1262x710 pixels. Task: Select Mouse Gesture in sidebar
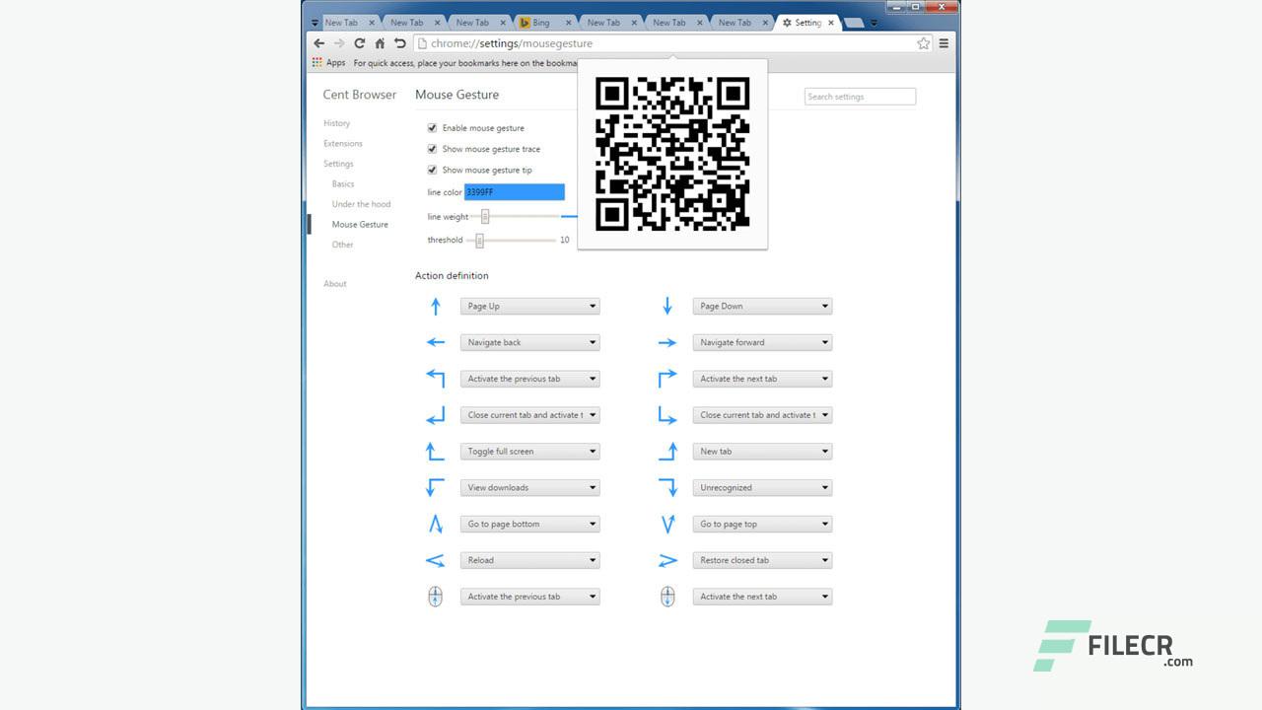click(360, 225)
